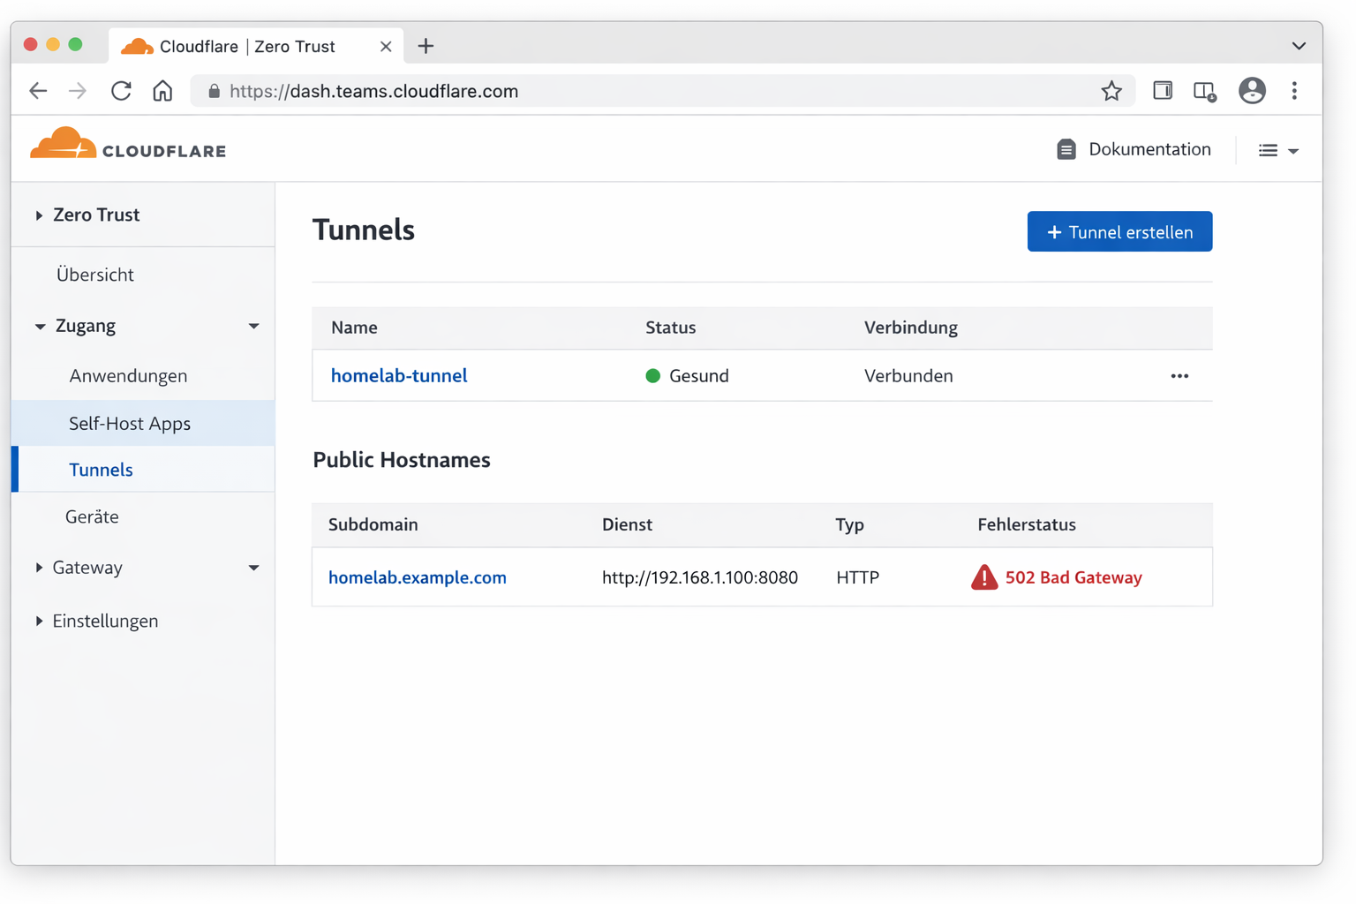Open the list menu dropdown in the header
The width and height of the screenshot is (1356, 904).
point(1278,150)
